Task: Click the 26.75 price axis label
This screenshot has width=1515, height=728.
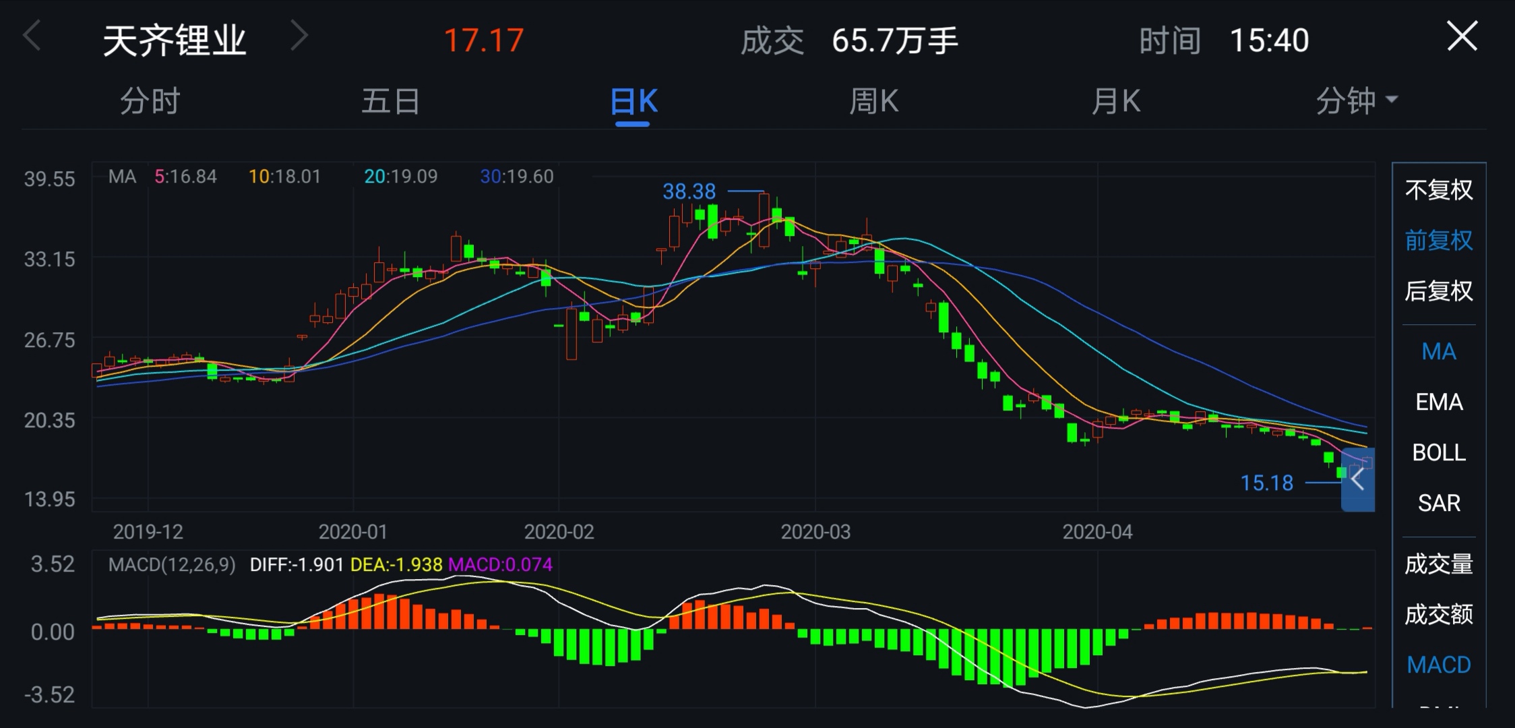Action: pyautogui.click(x=49, y=340)
